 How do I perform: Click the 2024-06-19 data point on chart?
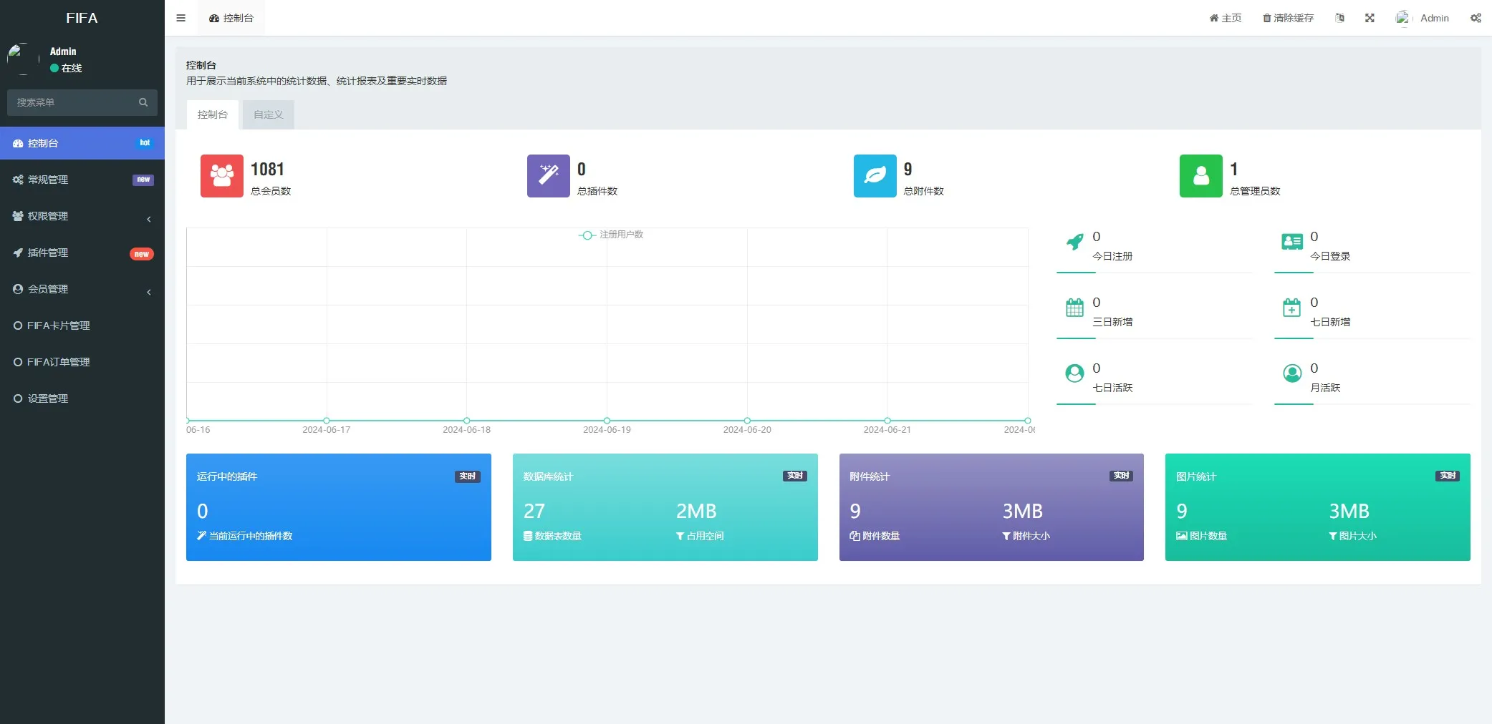[607, 421]
